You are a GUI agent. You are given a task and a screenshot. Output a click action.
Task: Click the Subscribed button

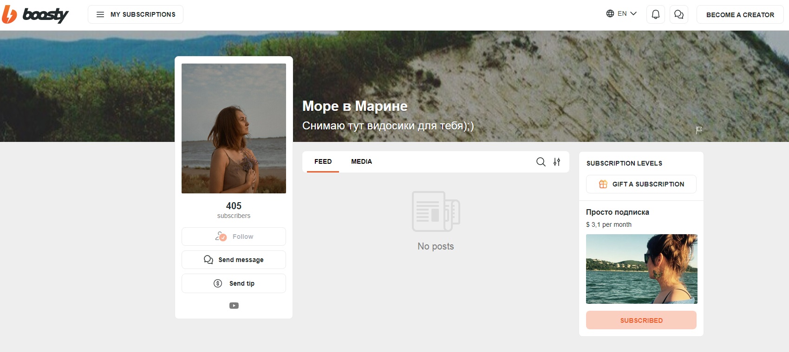[x=641, y=320]
